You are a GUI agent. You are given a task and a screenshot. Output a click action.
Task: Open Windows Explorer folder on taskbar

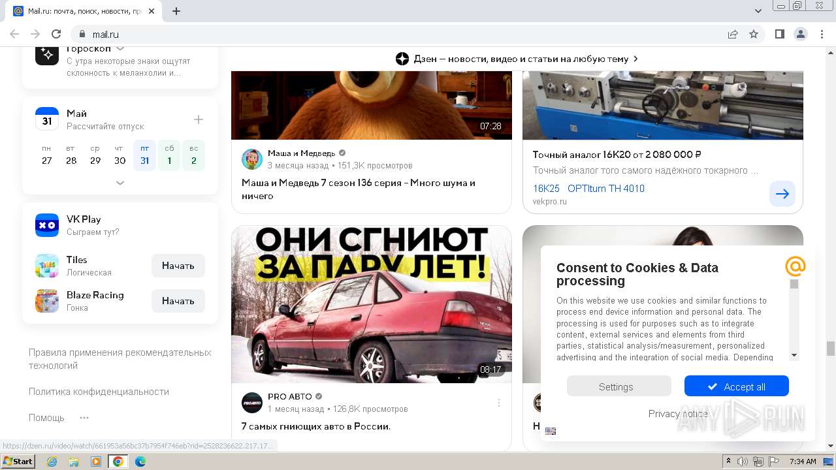pos(74,462)
